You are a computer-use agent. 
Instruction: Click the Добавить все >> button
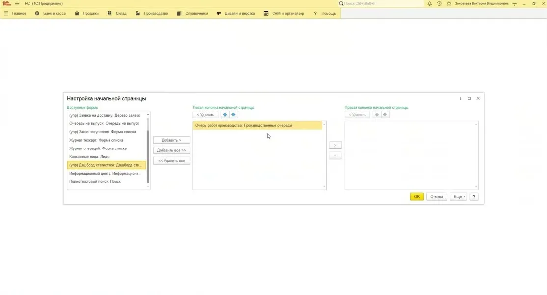click(171, 150)
